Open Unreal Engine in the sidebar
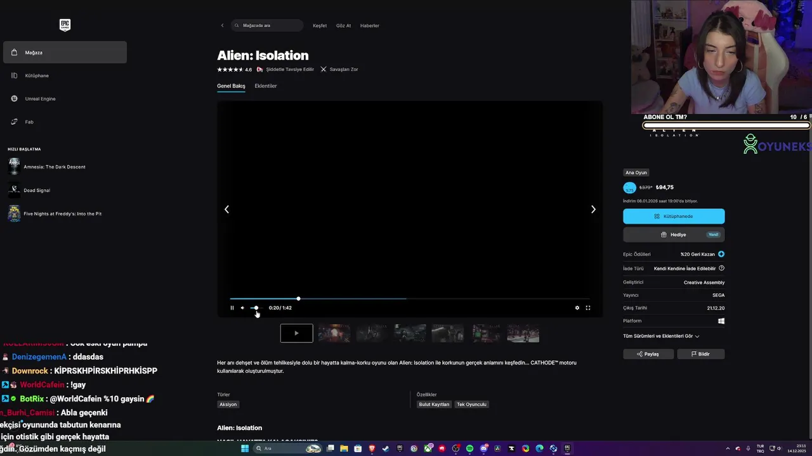 [65, 99]
